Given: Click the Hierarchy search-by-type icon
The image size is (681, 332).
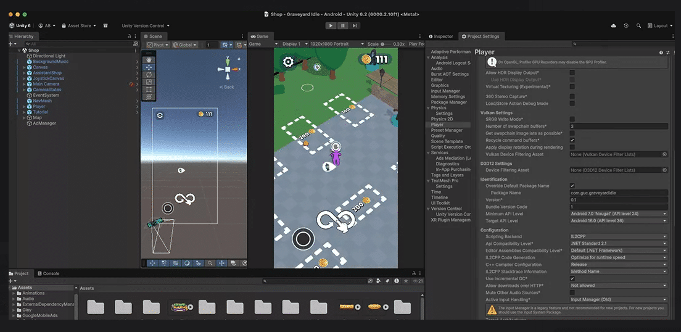Looking at the screenshot, I should point(136,44).
